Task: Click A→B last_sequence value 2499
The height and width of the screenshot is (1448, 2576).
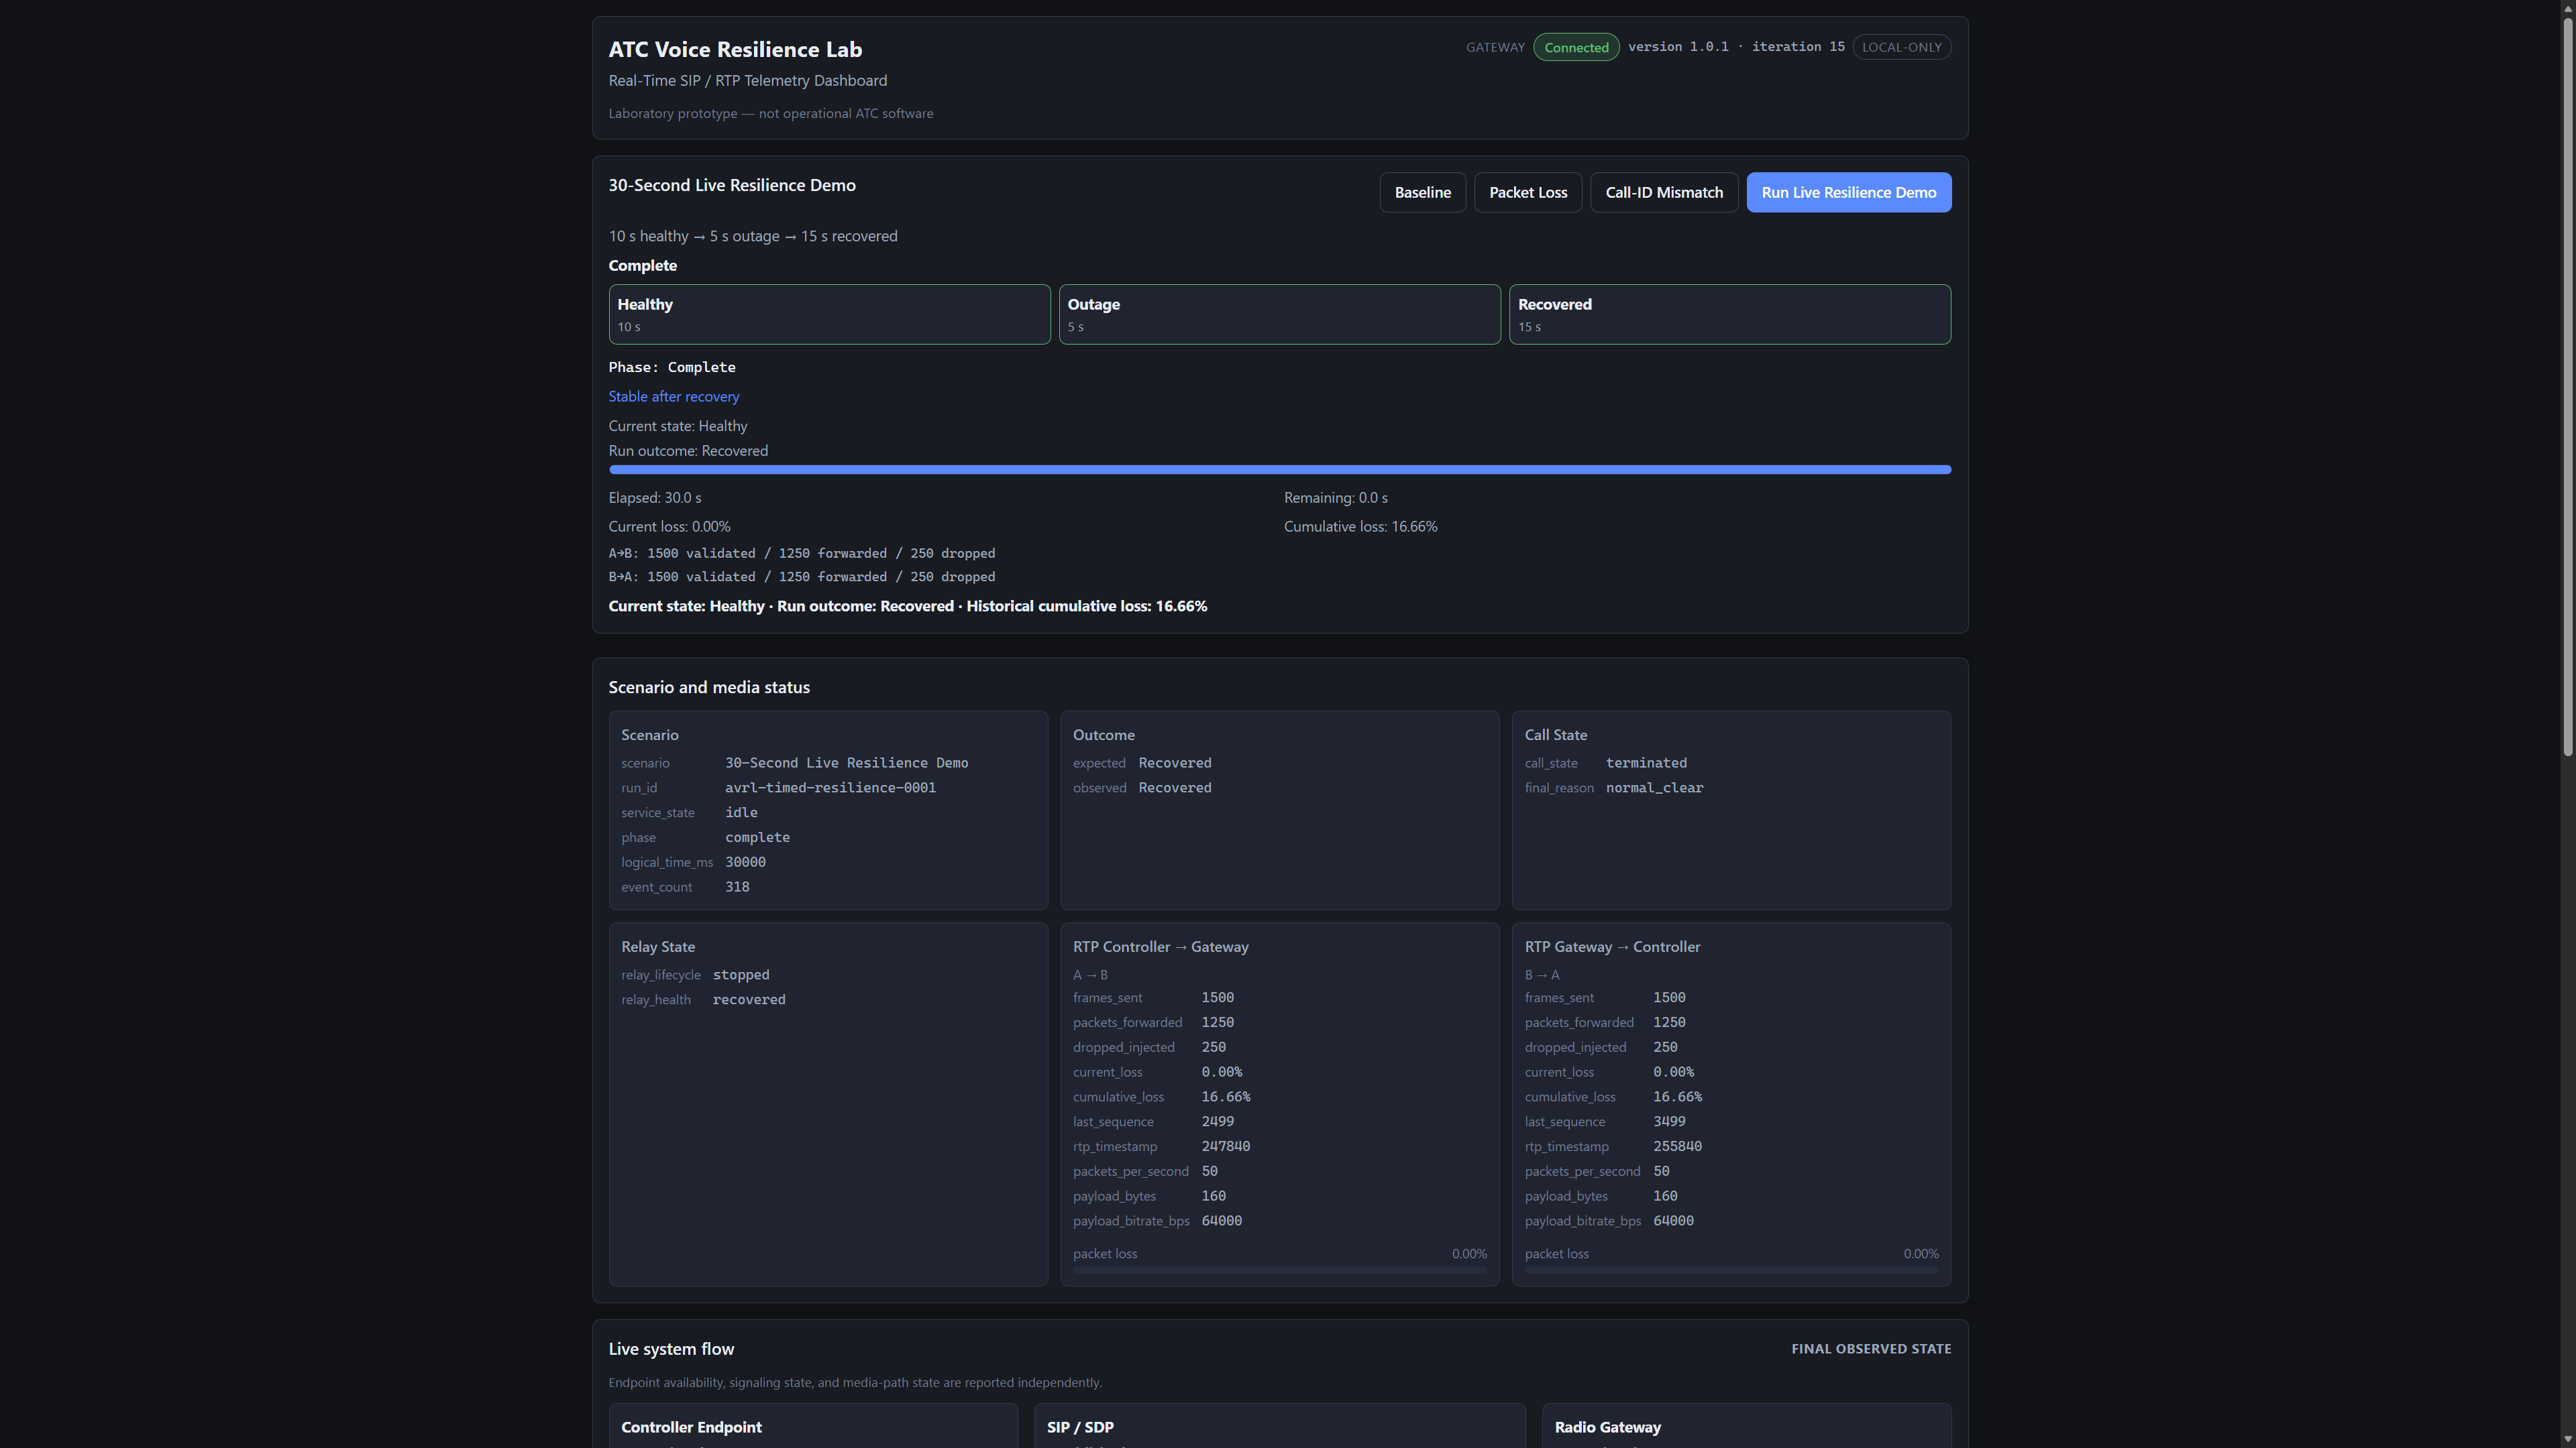Action: pyautogui.click(x=1217, y=1122)
